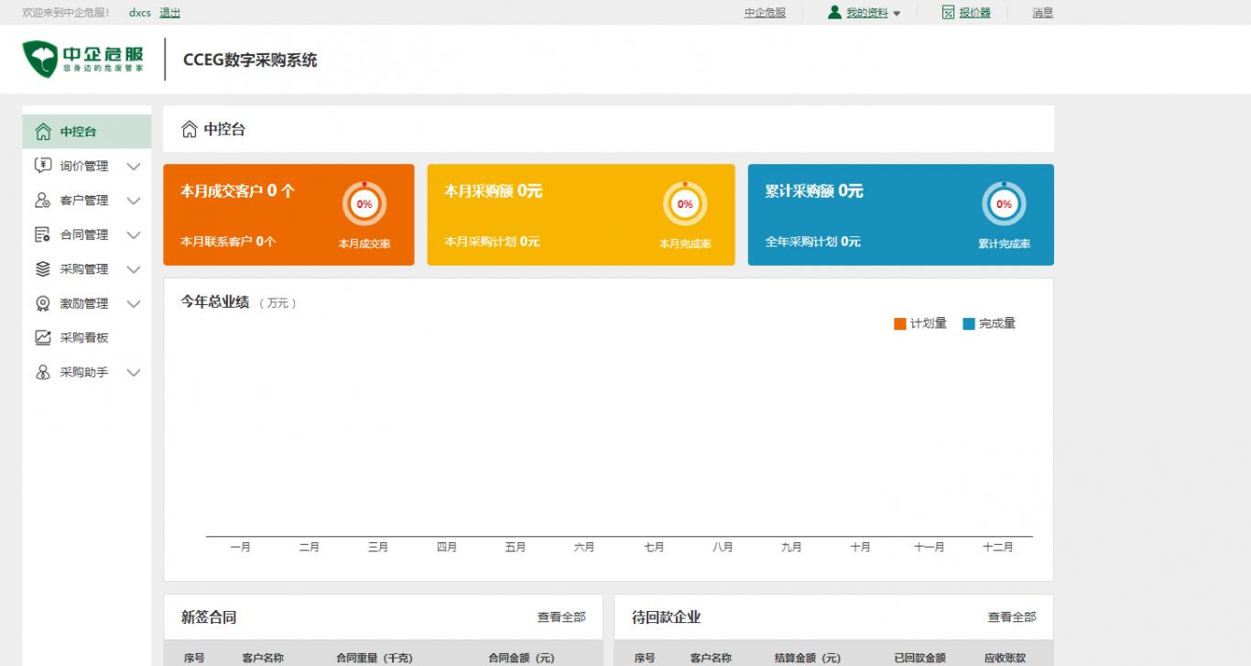Viewport: 1251px width, 666px height.
Task: Click the 采购助手 assistant icon
Action: [43, 373]
